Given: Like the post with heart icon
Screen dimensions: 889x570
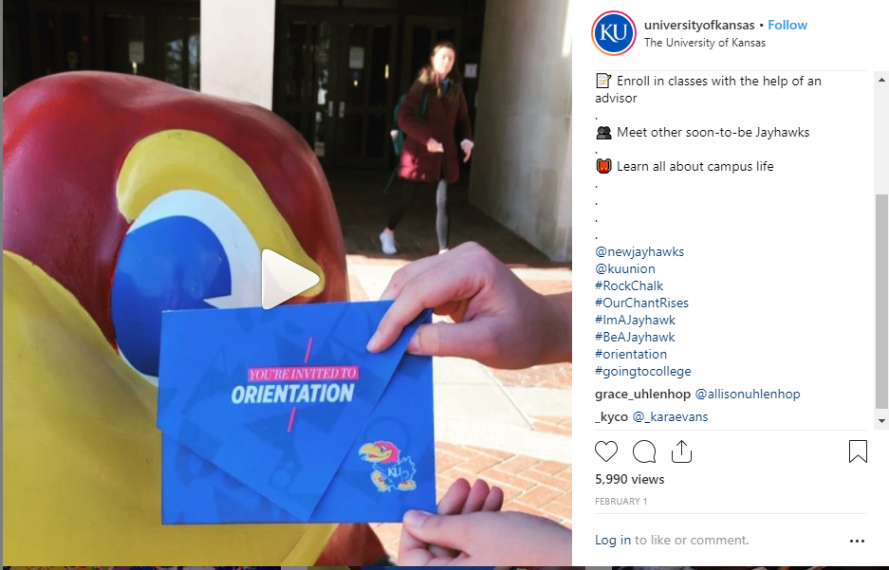Looking at the screenshot, I should (x=606, y=451).
